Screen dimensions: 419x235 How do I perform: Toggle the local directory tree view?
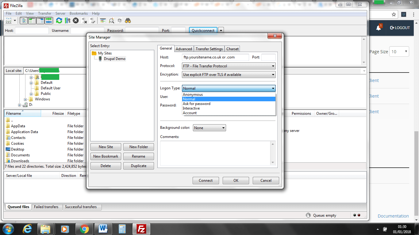(x=32, y=21)
